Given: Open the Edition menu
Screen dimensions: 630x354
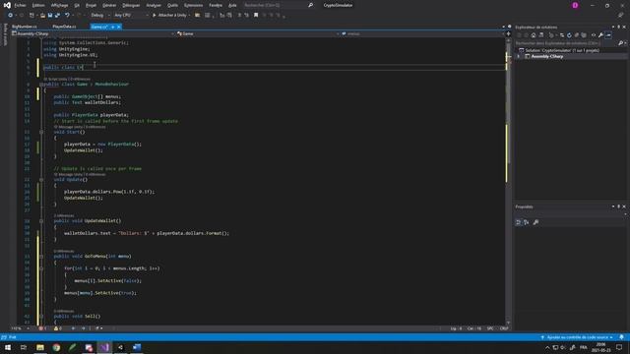Looking at the screenshot, I should (38, 5).
